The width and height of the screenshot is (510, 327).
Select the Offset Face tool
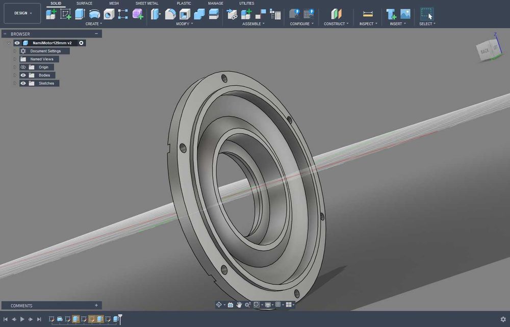click(x=214, y=14)
